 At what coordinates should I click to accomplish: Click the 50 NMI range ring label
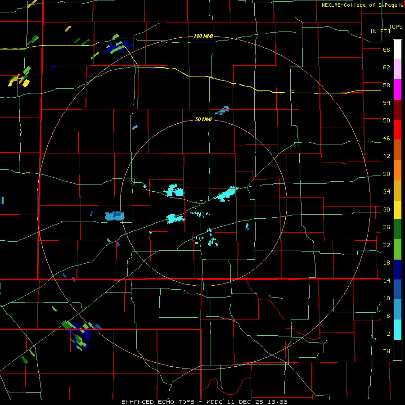pos(203,119)
